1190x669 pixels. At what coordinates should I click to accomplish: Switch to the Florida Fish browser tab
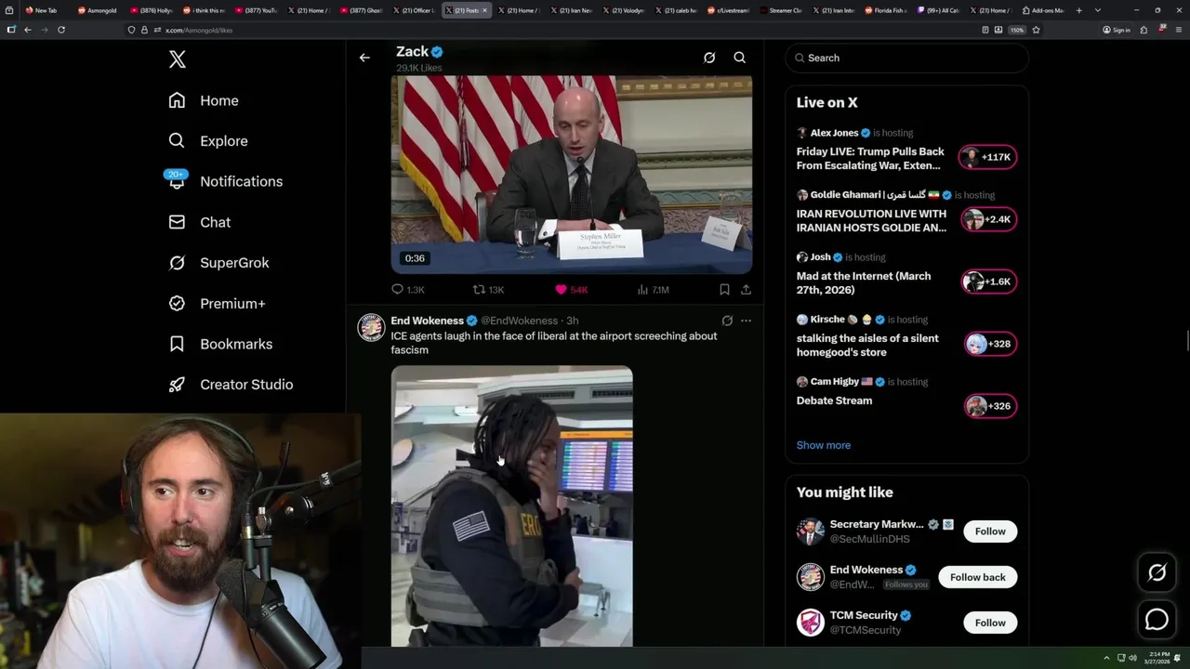887,10
